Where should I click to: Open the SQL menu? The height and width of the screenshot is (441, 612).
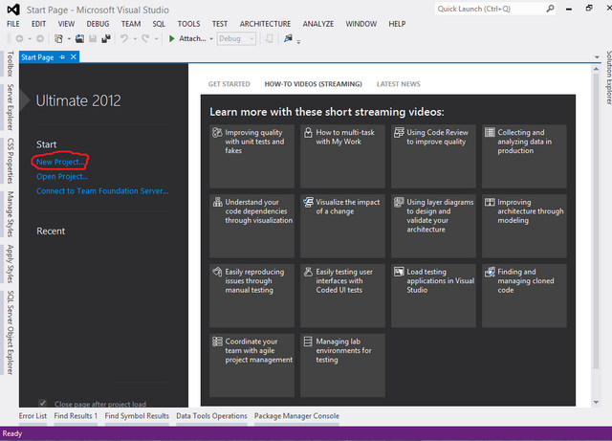pyautogui.click(x=159, y=24)
